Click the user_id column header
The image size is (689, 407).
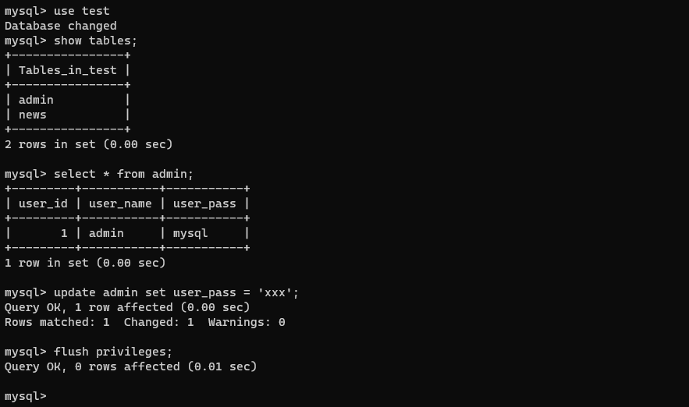click(x=43, y=203)
